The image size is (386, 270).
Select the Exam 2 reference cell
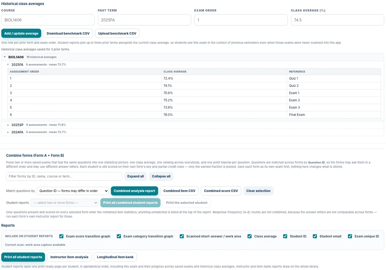tap(334, 100)
